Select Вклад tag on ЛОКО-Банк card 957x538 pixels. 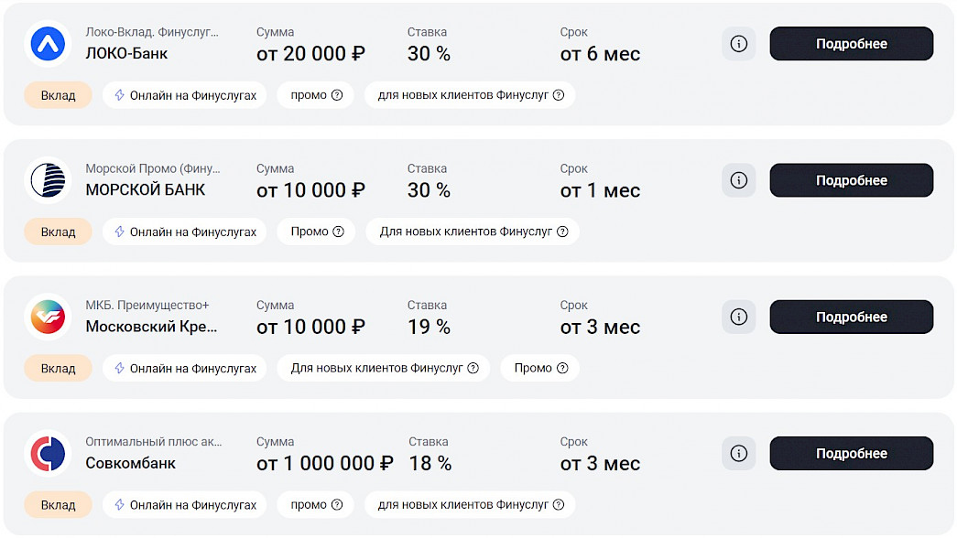[x=58, y=95]
